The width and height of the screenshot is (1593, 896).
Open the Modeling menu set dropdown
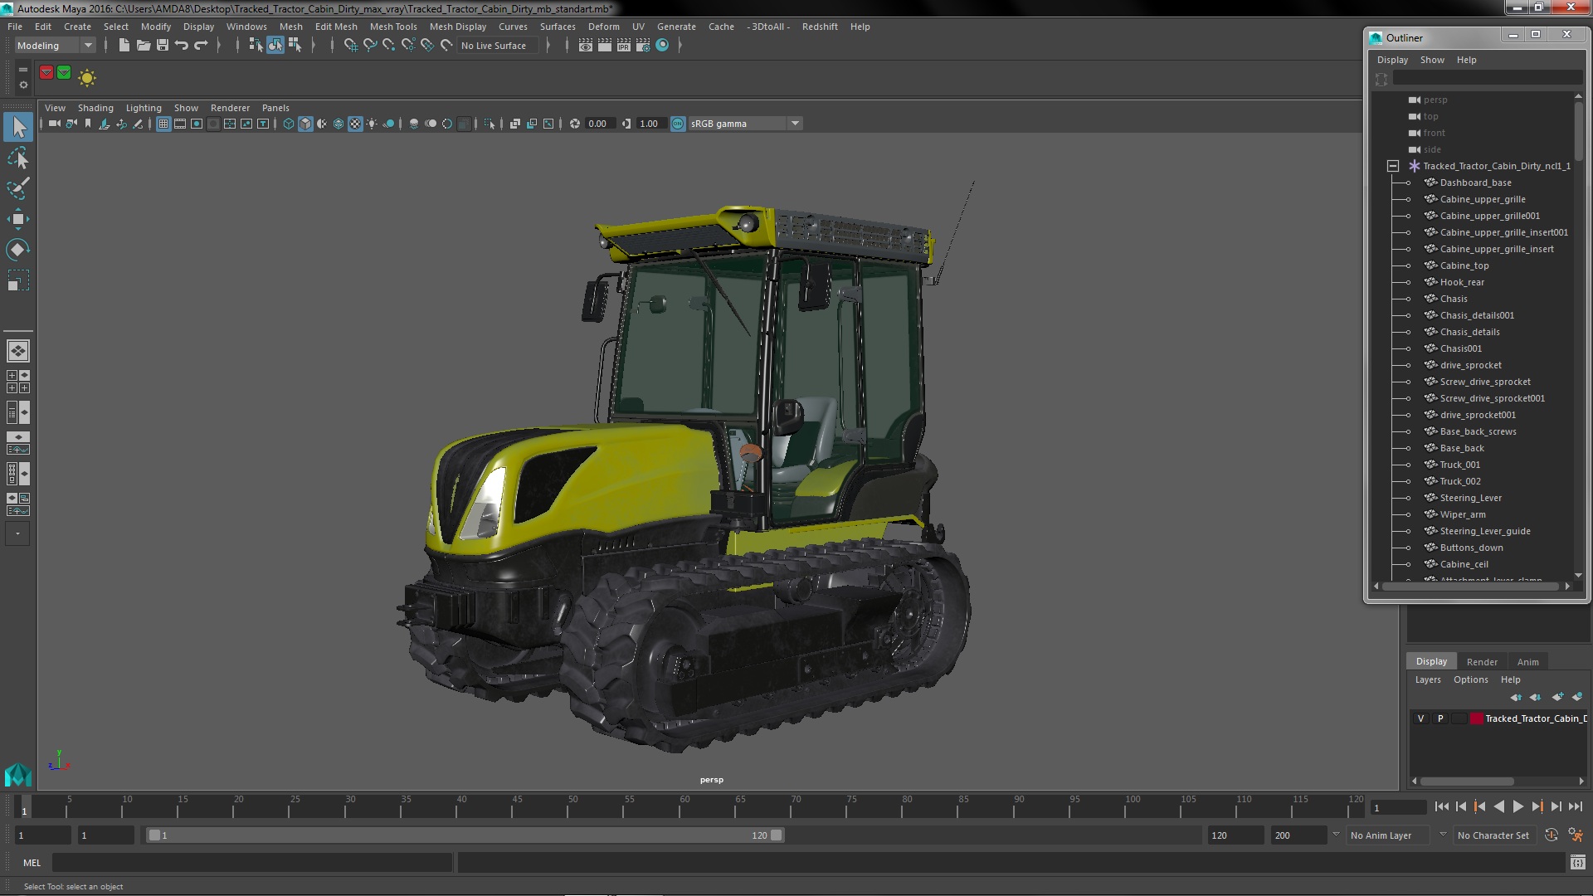pos(56,46)
